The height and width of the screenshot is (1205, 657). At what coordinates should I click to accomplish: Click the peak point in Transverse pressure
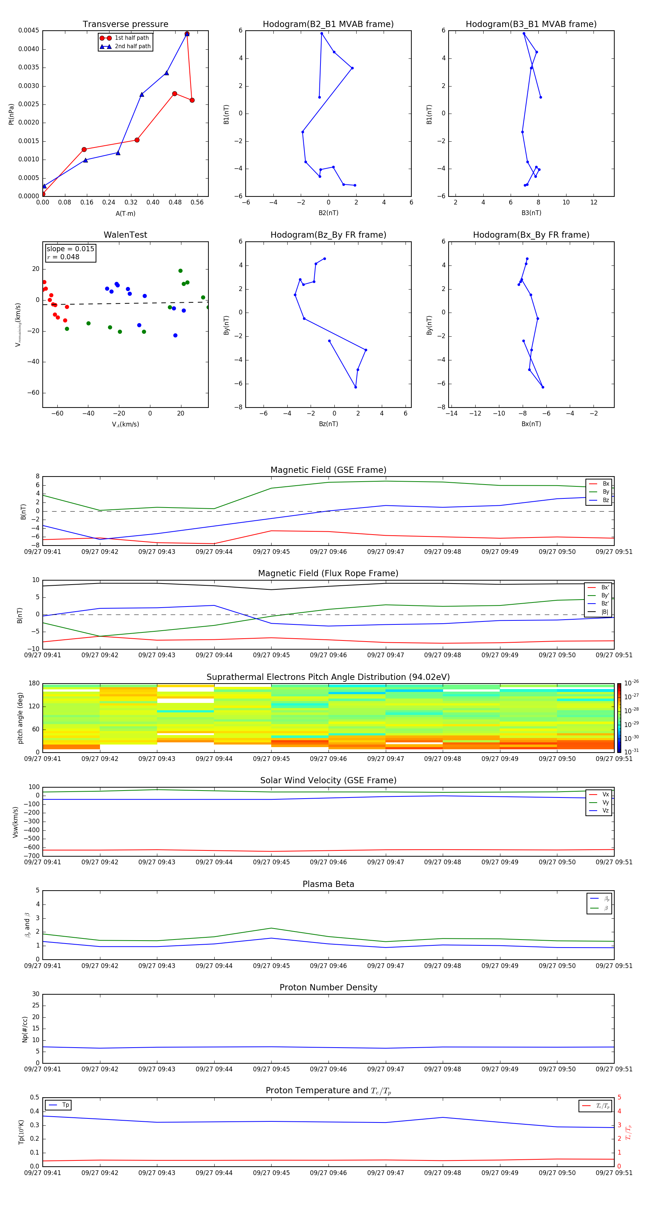[187, 34]
